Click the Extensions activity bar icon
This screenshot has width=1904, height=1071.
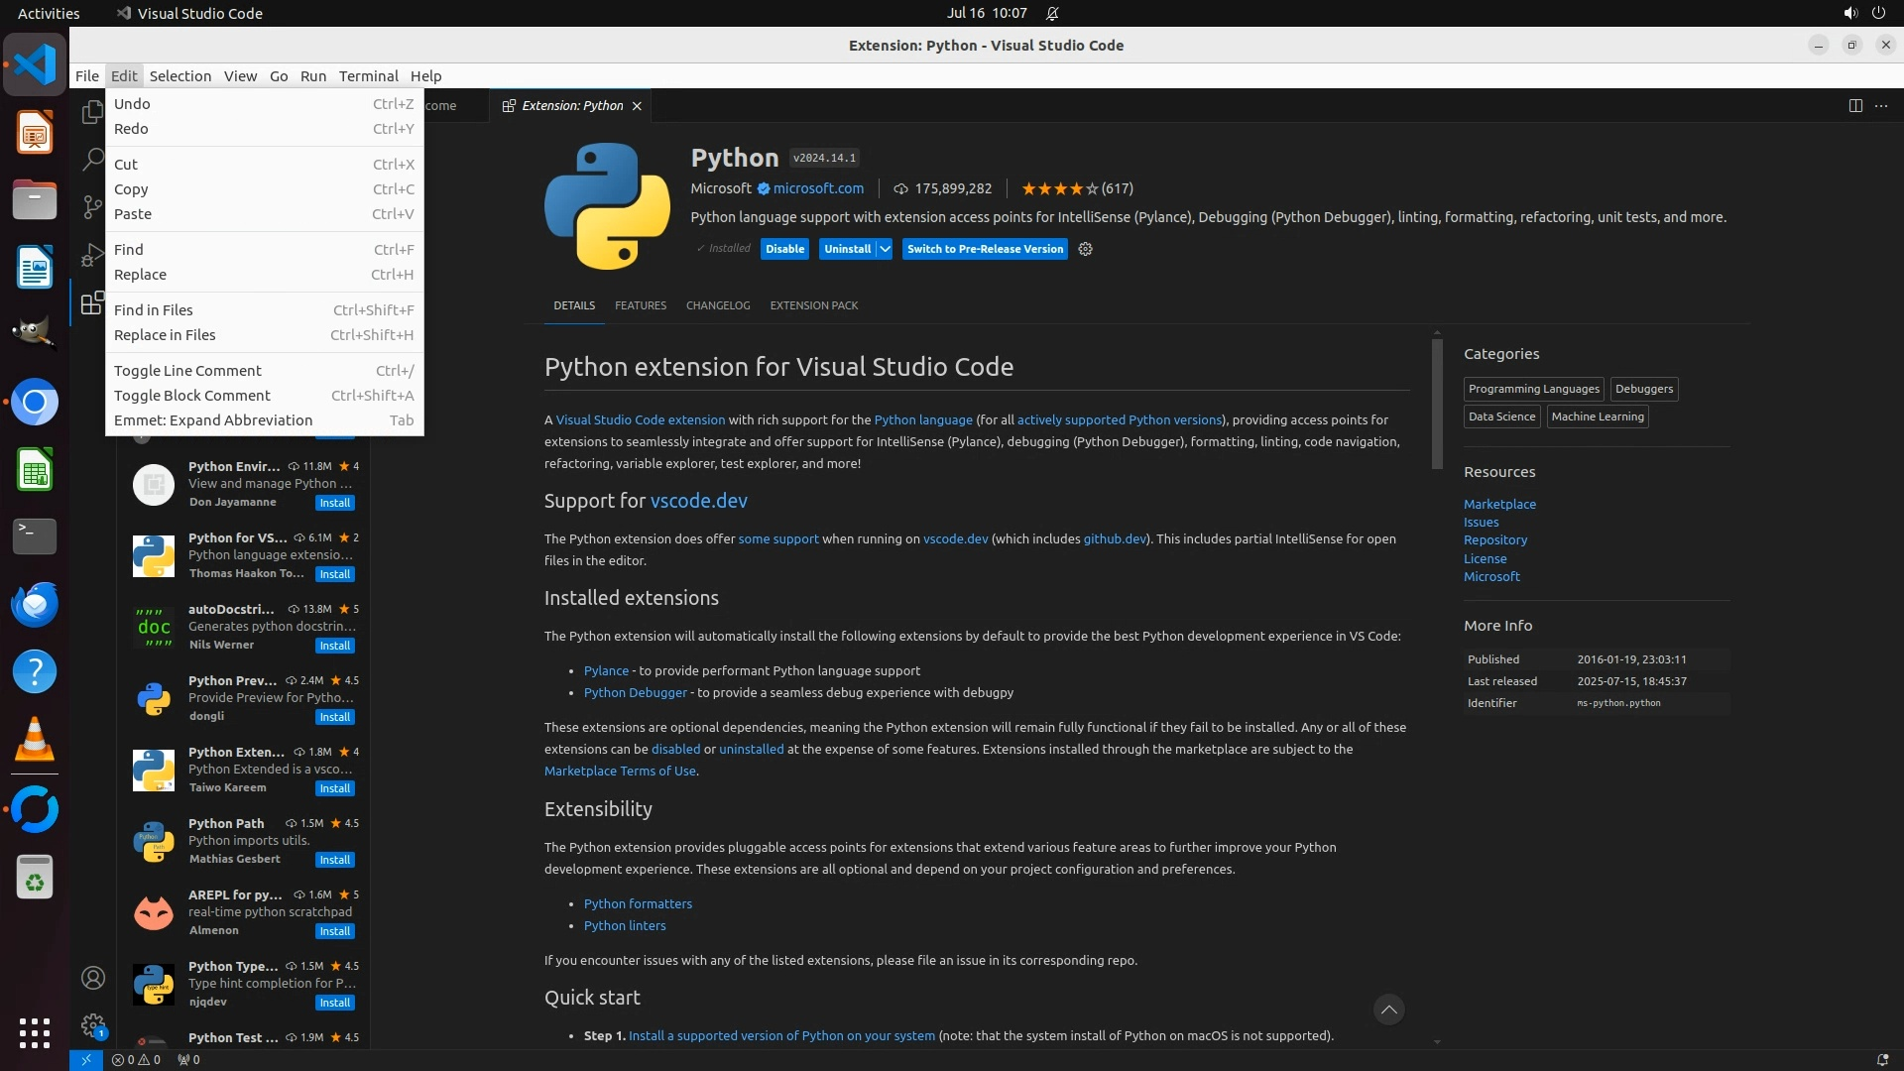[x=92, y=303]
